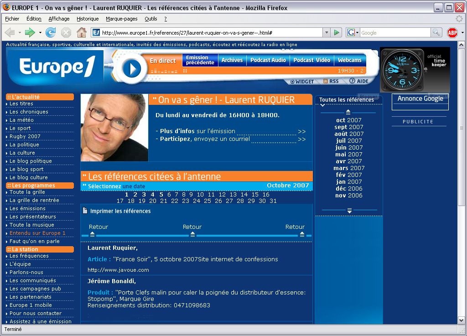Open the Historique menu
Screen dimensions: 467x336
pyautogui.click(x=88, y=19)
